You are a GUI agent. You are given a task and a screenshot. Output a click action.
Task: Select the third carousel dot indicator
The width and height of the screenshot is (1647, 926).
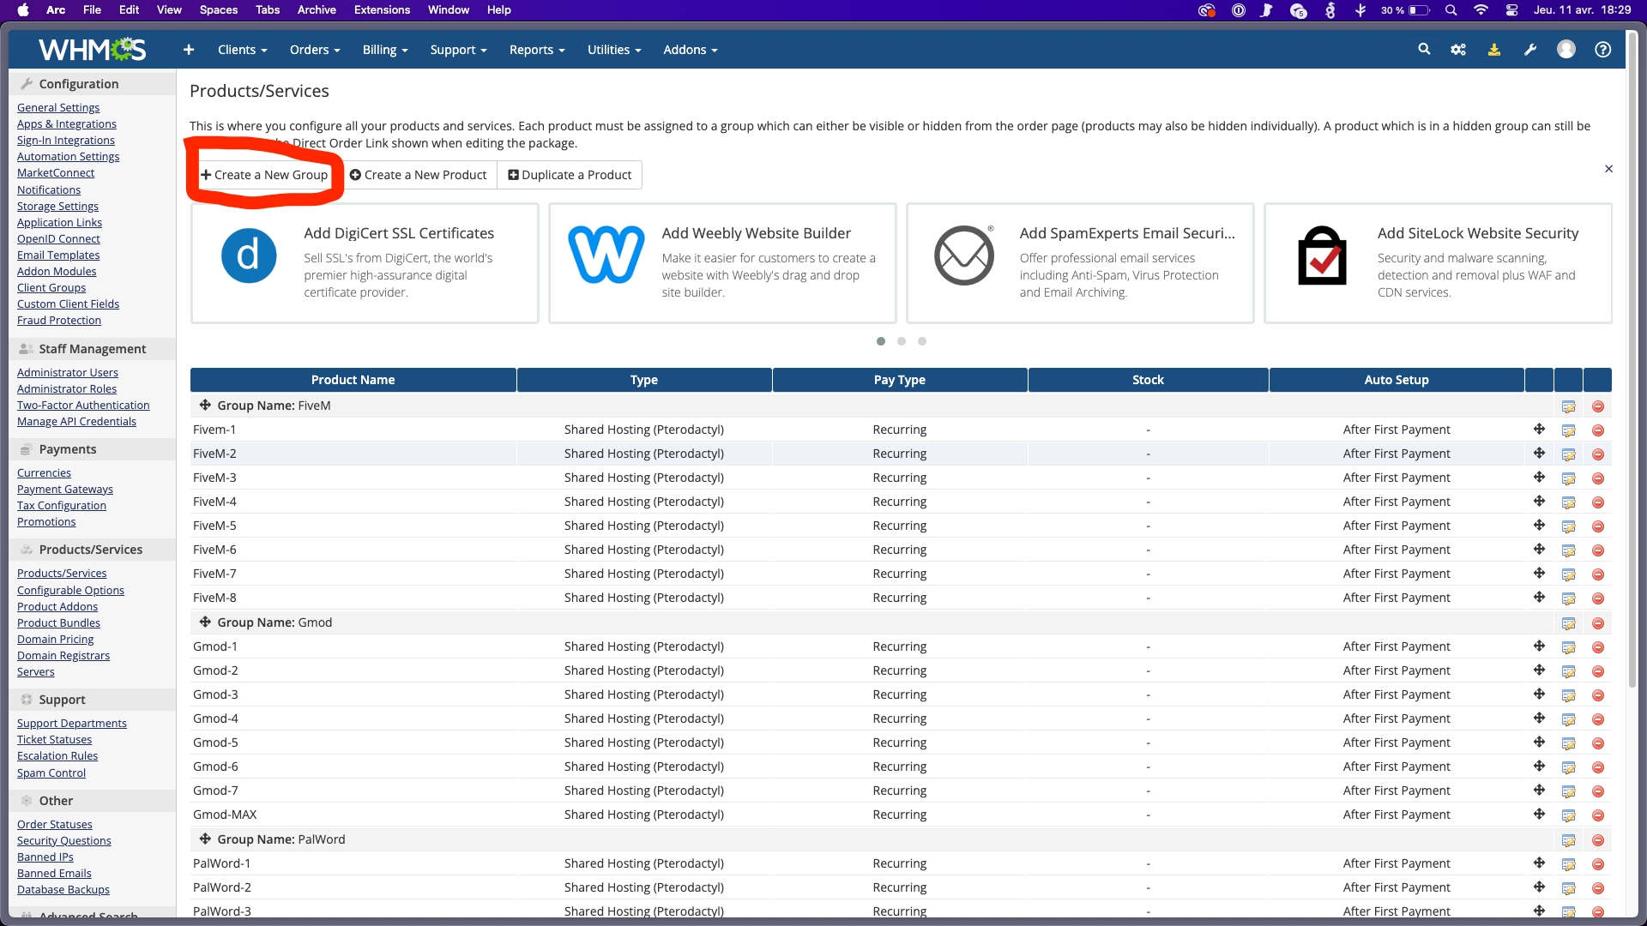point(922,341)
